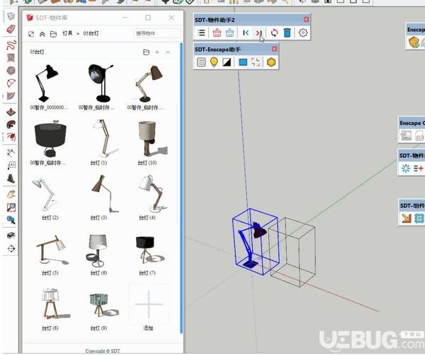Select the look around eye tool
Image resolution: width=425 pixels, height=355 pixels.
(x=11, y=235)
